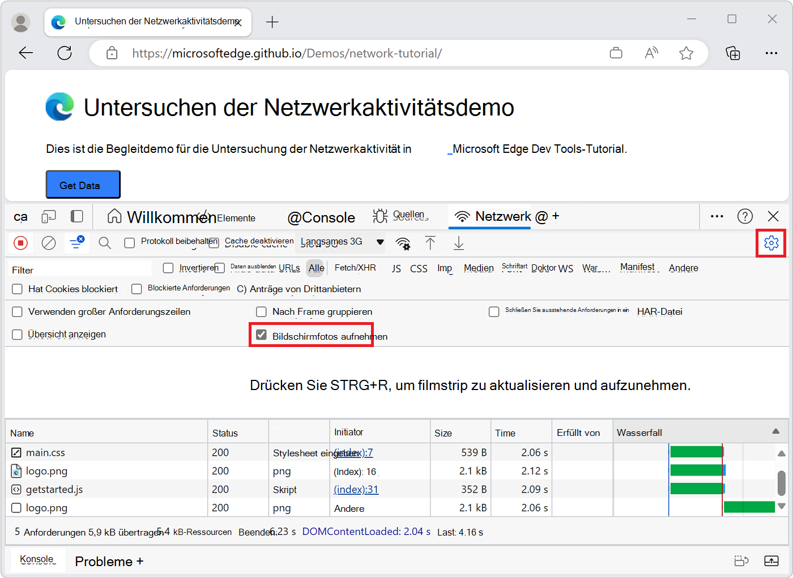Open DevTools help
The width and height of the screenshot is (793, 578).
(745, 216)
